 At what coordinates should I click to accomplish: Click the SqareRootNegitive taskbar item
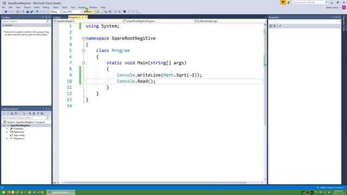pos(61,192)
